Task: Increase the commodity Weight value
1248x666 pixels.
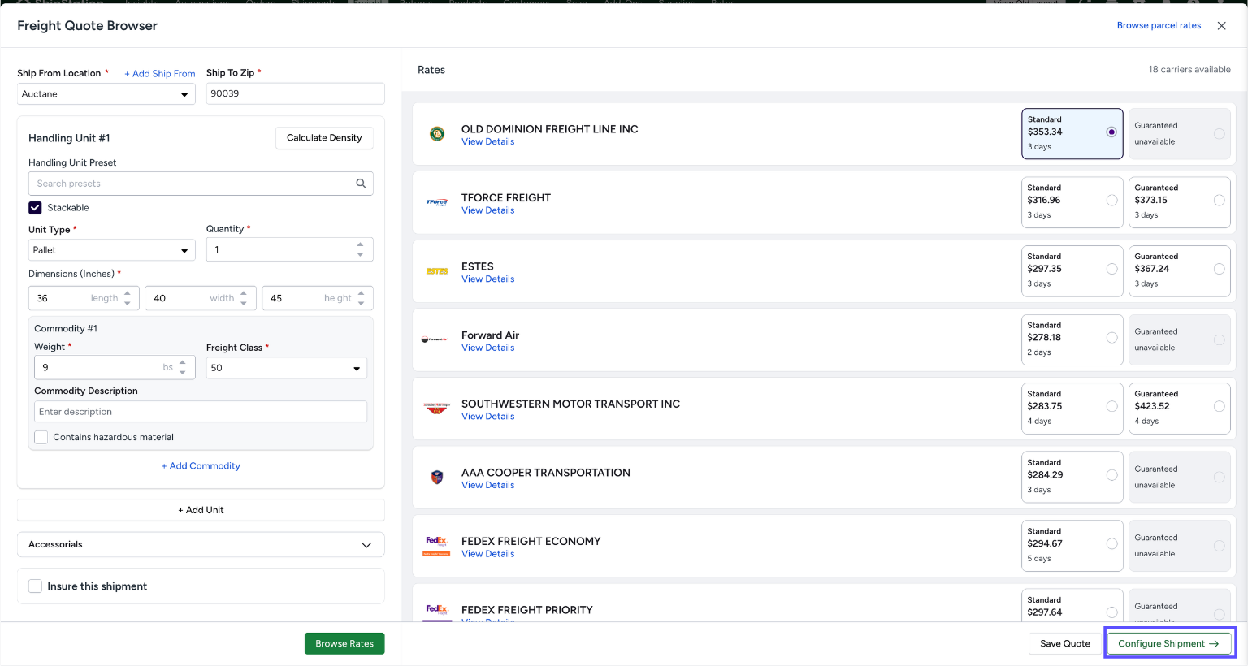Action: click(183, 363)
